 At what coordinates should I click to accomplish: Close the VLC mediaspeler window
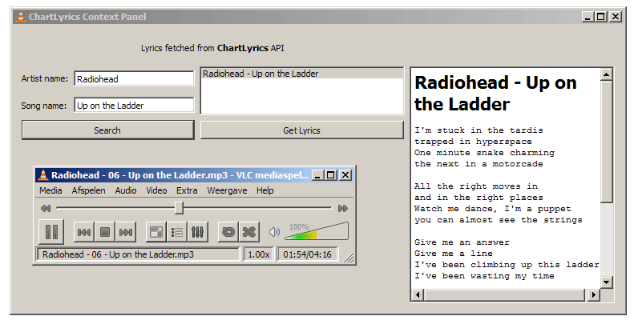click(x=345, y=175)
